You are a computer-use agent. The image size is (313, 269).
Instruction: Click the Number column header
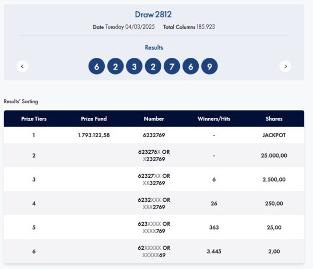click(154, 119)
